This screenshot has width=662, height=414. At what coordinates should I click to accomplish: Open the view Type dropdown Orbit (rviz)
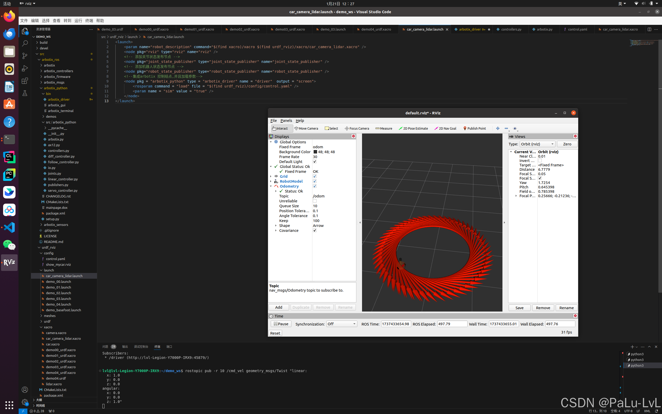537,144
